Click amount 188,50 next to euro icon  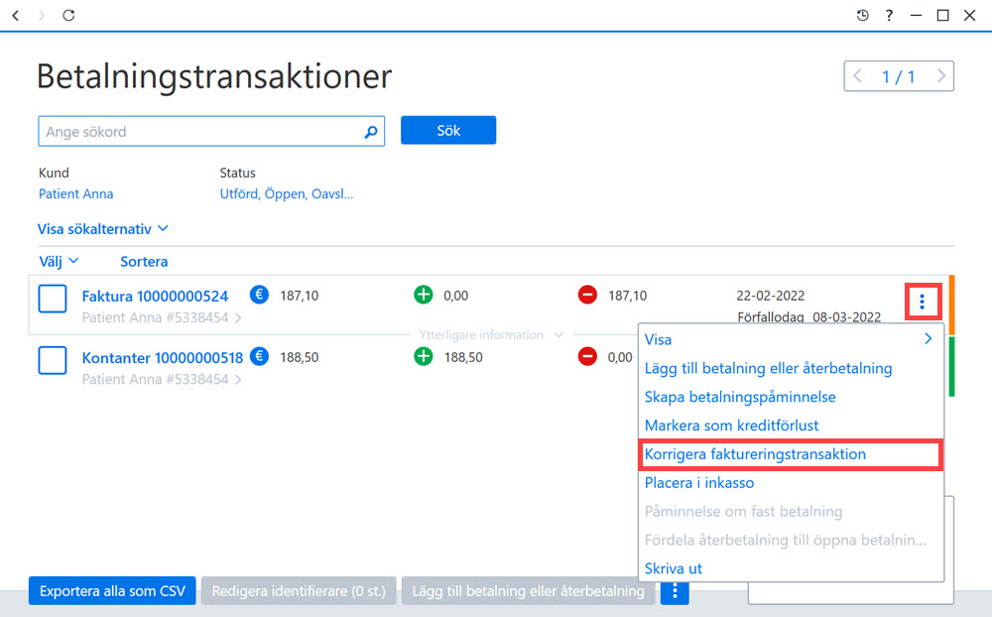point(300,357)
